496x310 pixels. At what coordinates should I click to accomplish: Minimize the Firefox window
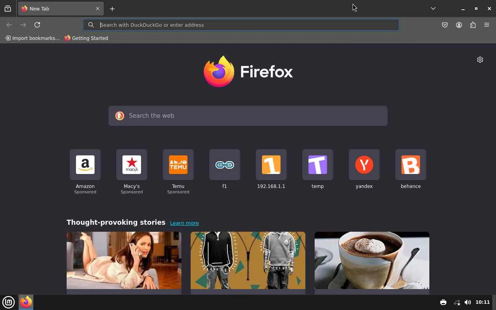coord(463,9)
